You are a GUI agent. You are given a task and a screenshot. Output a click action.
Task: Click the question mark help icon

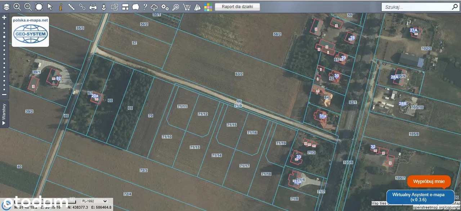tap(145, 6)
